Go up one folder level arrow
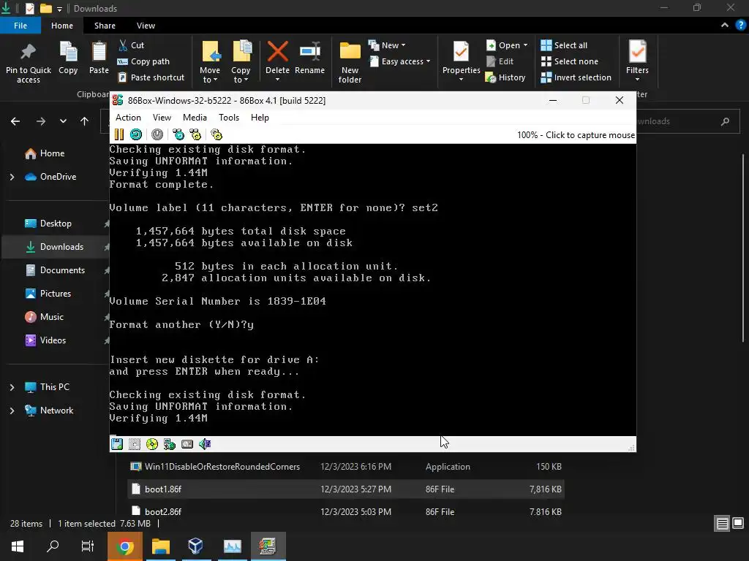 (85, 122)
